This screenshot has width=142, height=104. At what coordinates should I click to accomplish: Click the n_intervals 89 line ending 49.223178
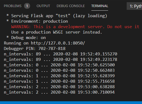coord(60,60)
